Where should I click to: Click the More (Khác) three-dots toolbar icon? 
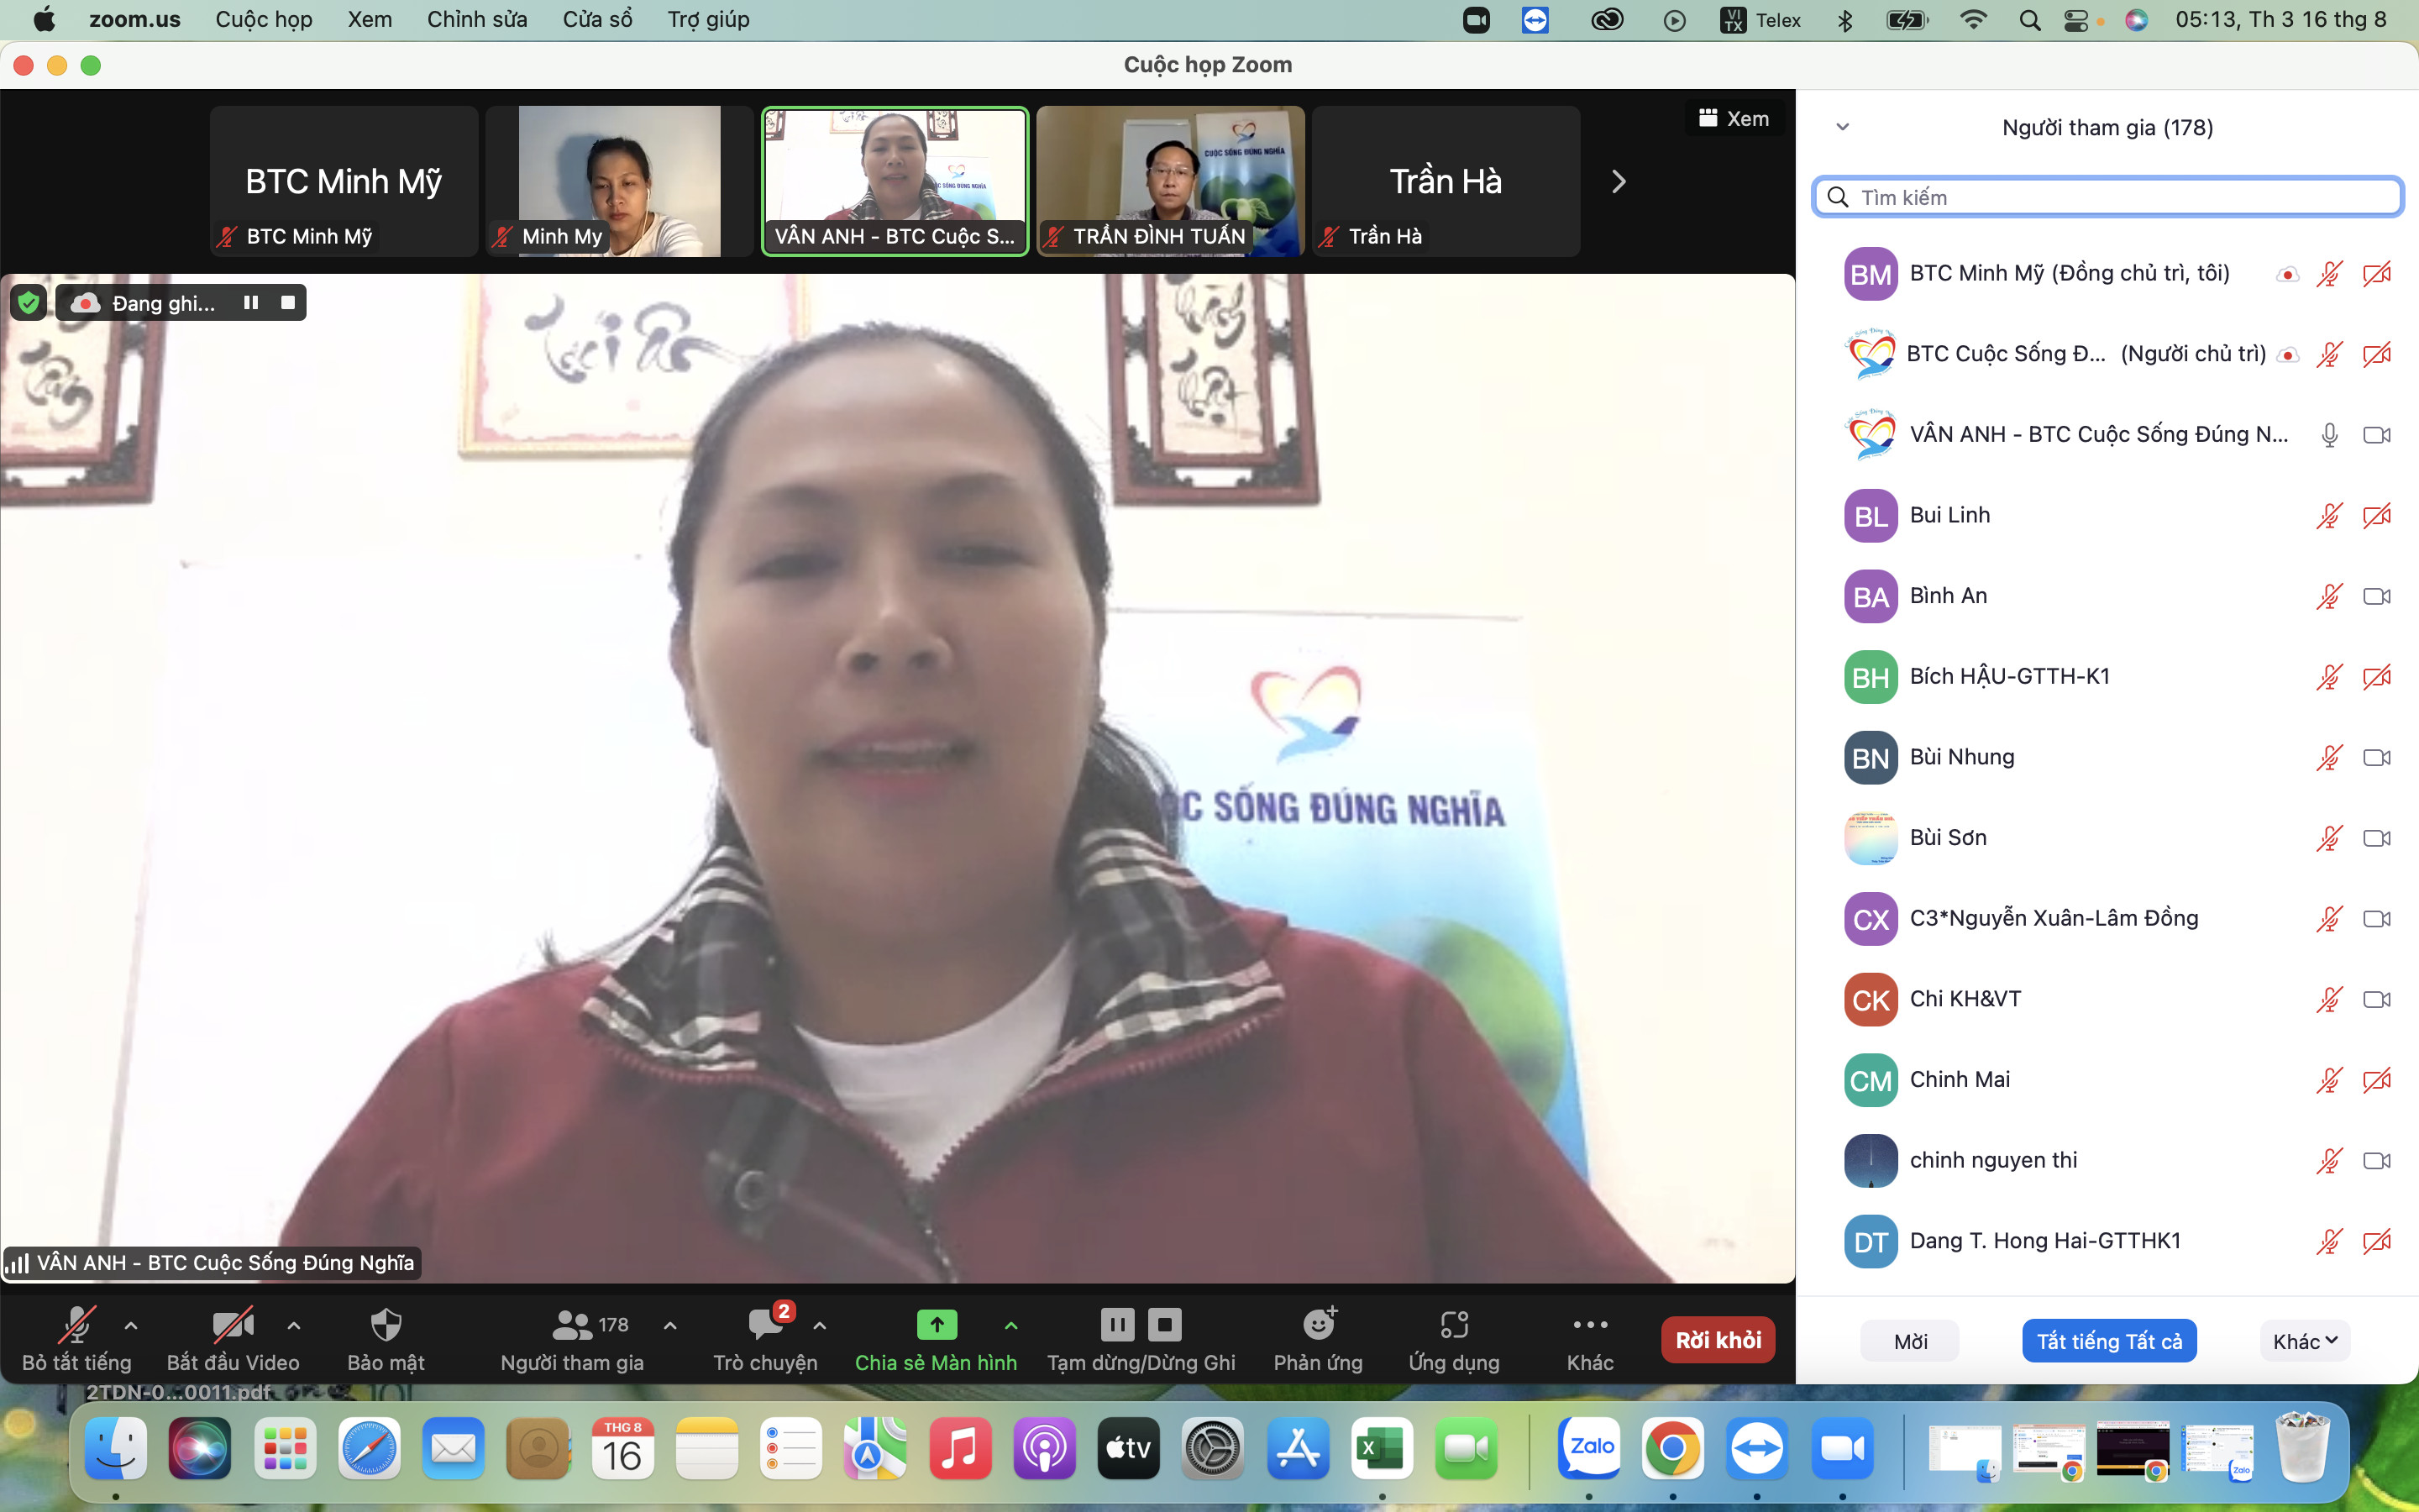pyautogui.click(x=1589, y=1326)
